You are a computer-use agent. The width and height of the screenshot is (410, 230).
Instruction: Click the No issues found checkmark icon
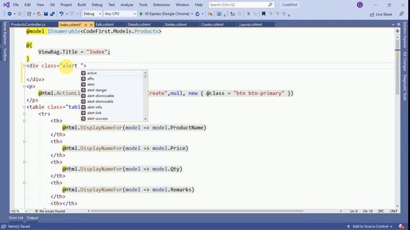(x=37, y=211)
